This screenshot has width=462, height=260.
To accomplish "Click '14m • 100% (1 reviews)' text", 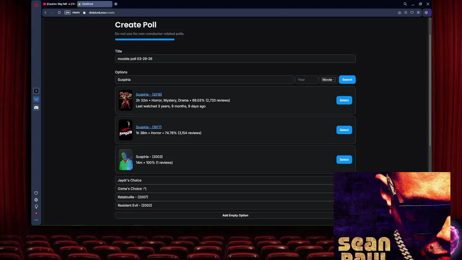I will pos(154,162).
